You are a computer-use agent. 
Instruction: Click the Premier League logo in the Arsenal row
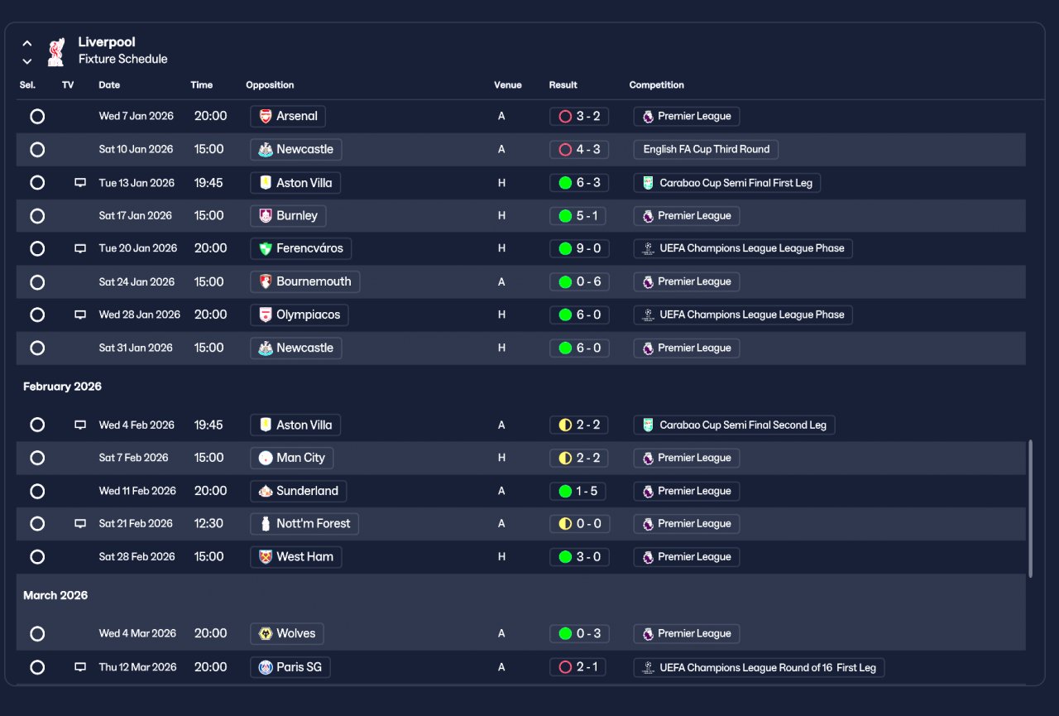(648, 117)
